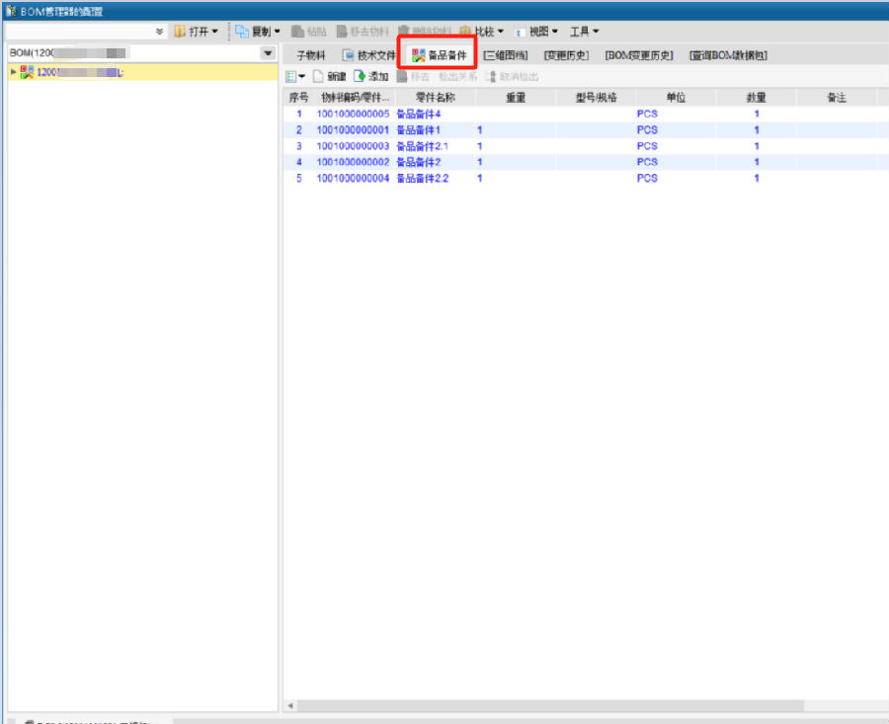The height and width of the screenshot is (724, 889).
Task: Click the 序号 column header
Action: click(298, 98)
